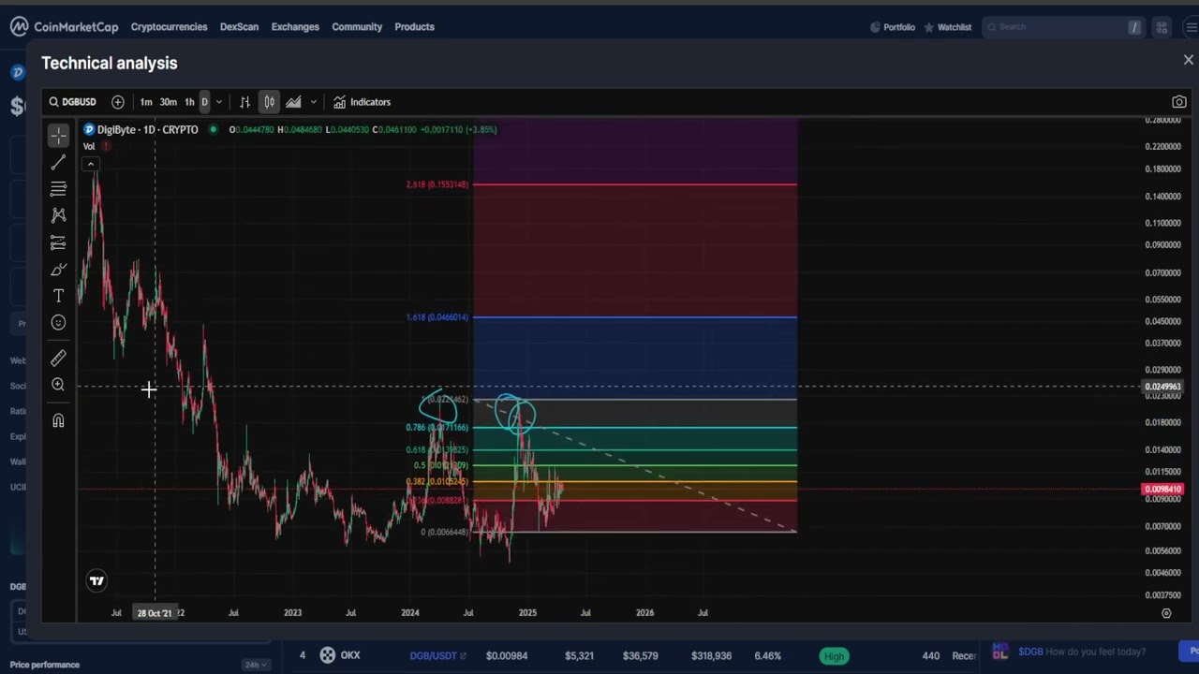Screen dimensions: 1199x674
Task: Open the DexScan menu
Action: [x=239, y=27]
